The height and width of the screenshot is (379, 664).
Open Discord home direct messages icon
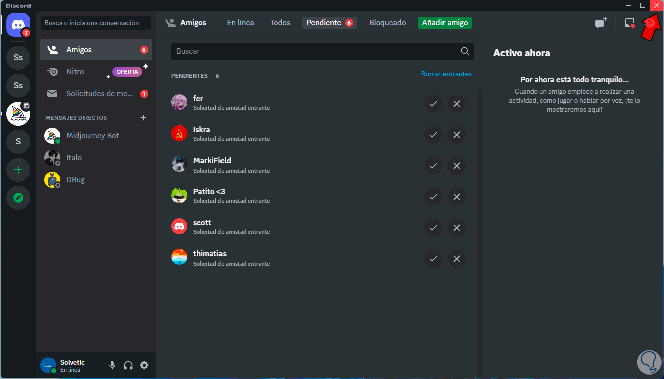pos(18,24)
